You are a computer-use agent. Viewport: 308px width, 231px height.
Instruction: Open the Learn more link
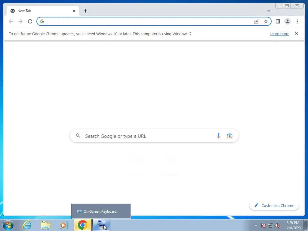click(x=279, y=34)
